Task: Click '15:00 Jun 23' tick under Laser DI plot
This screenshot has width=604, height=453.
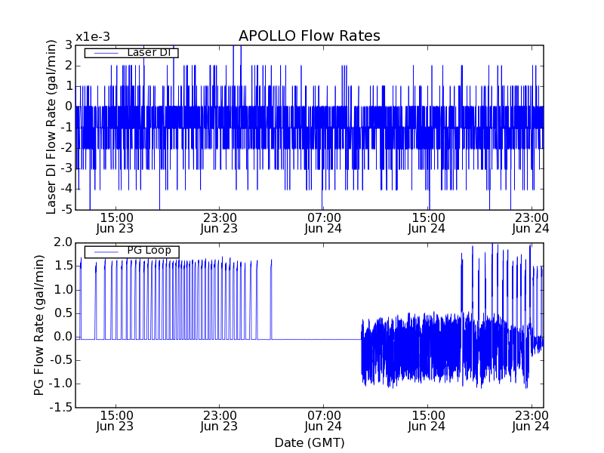Action: tap(116, 223)
